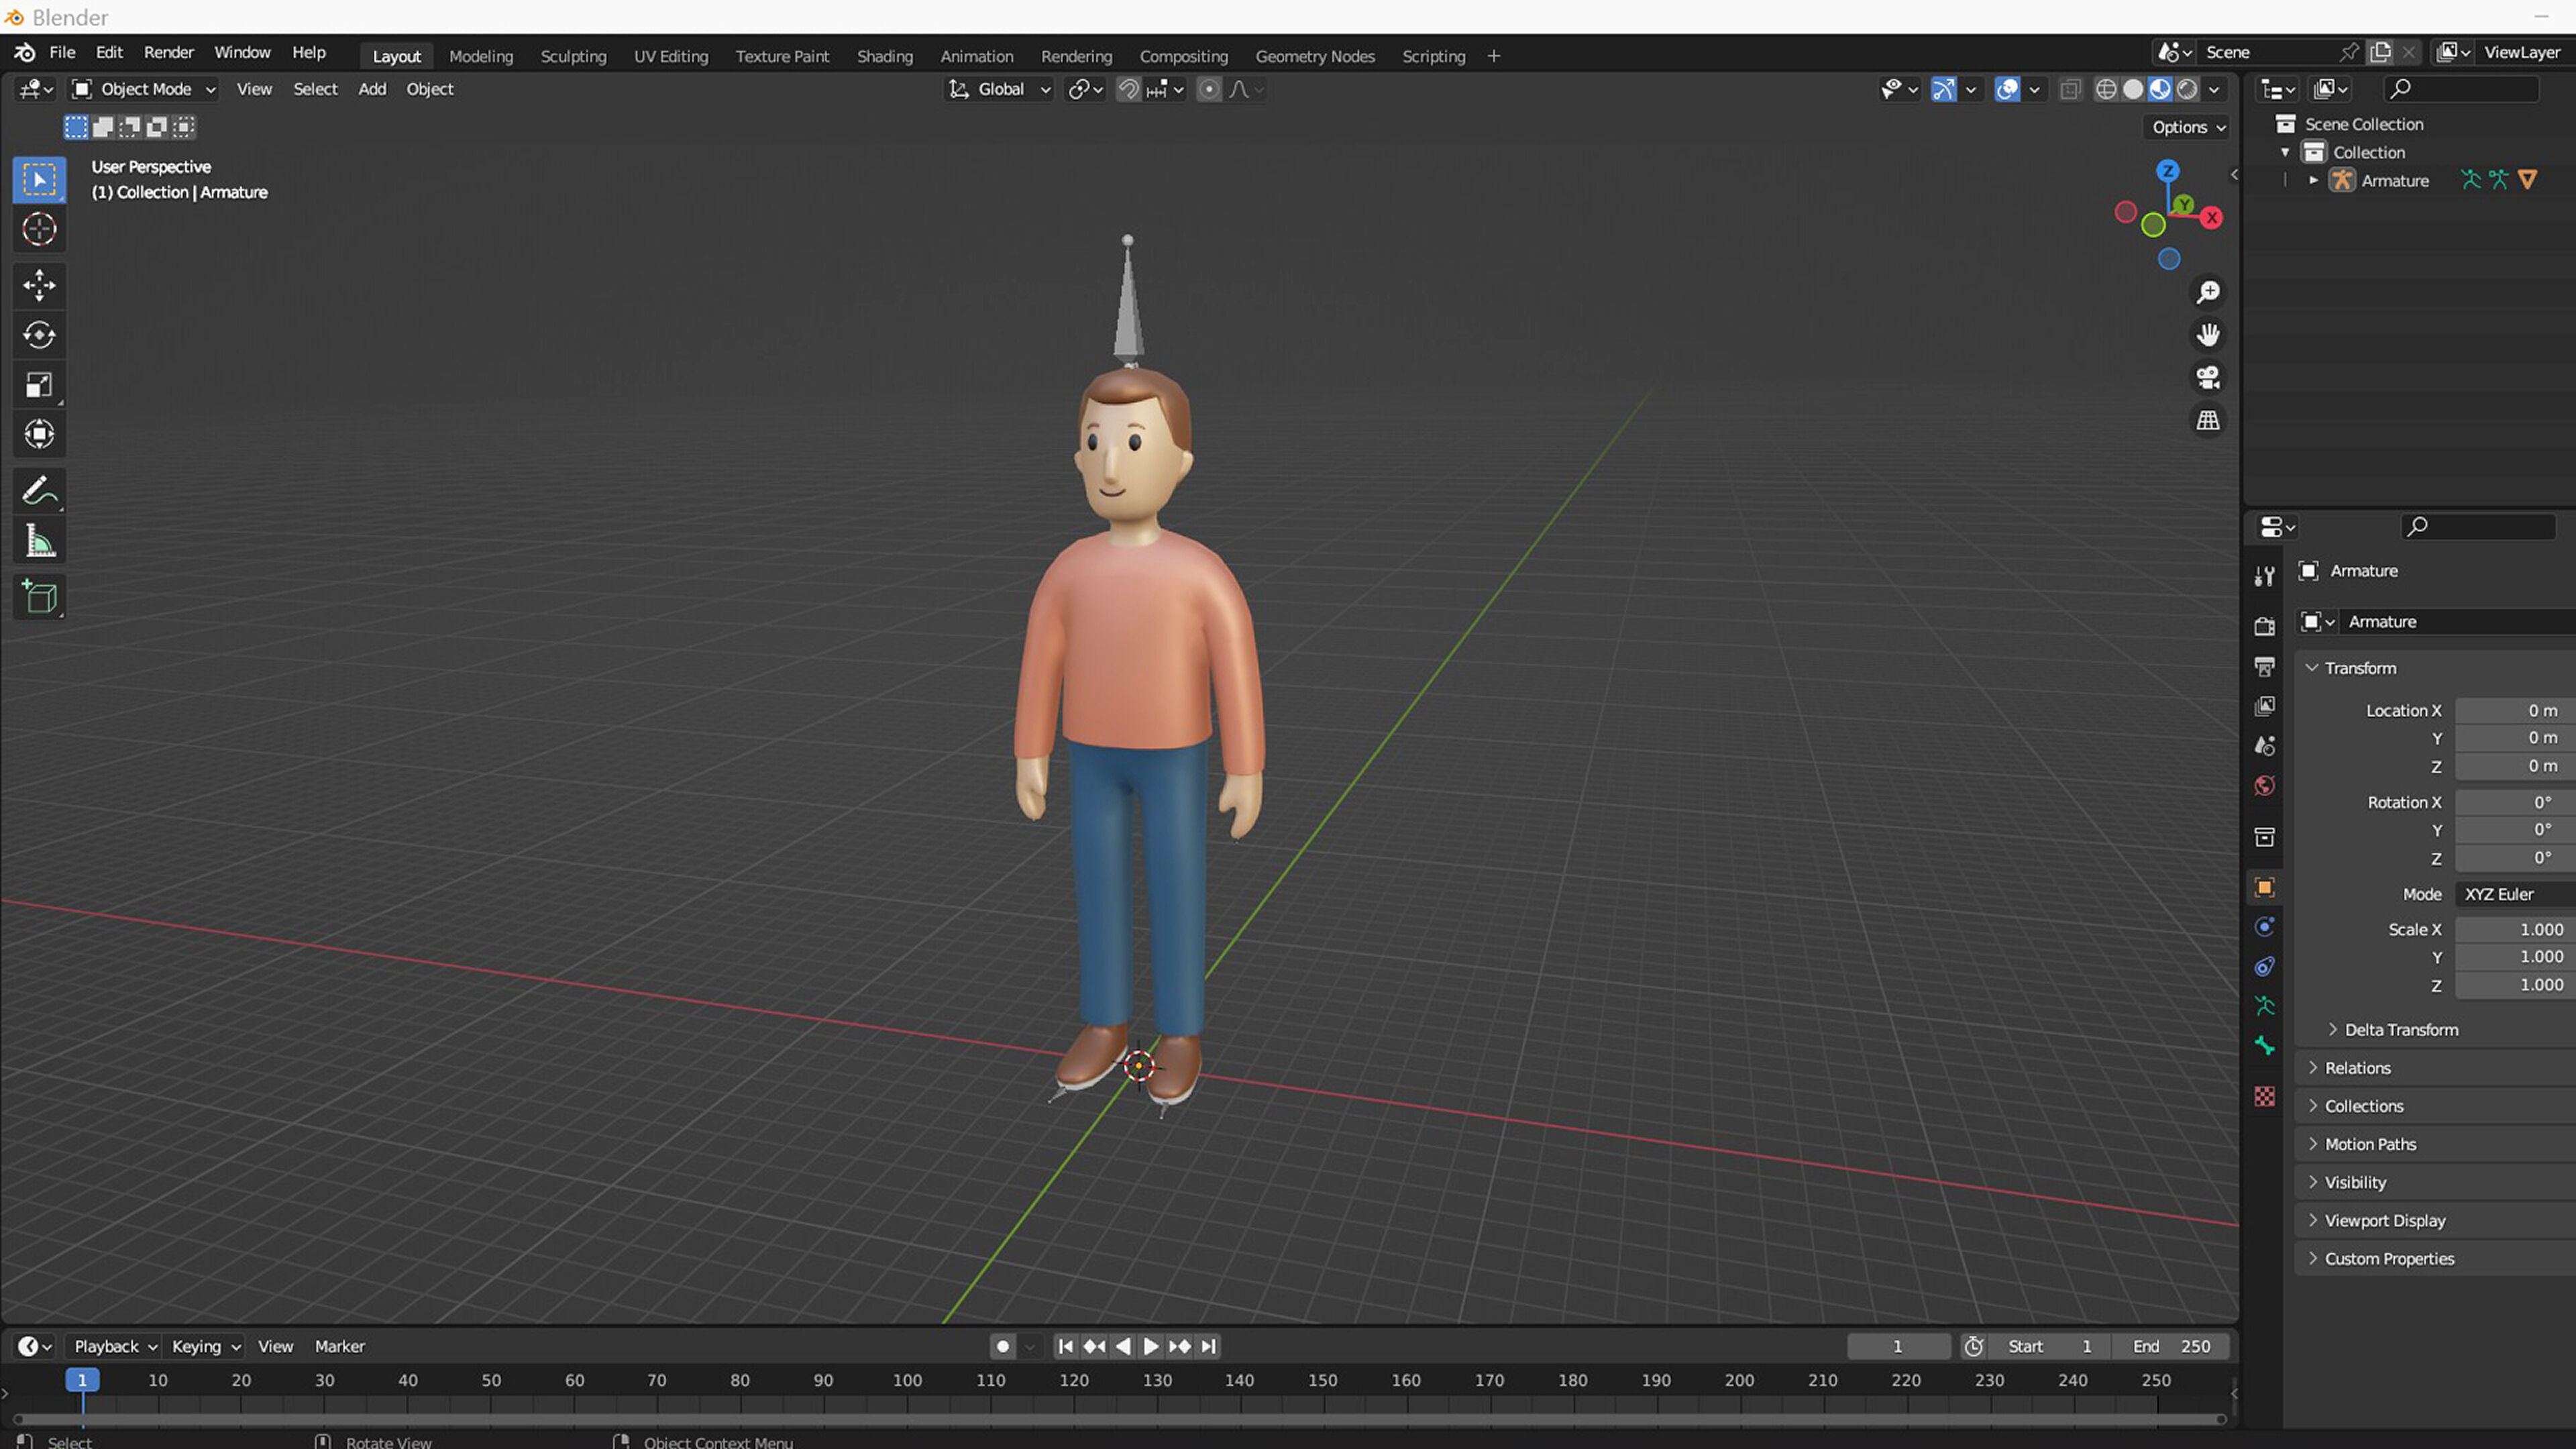Select the Transform tool
The width and height of the screenshot is (2576, 1449).
point(39,434)
